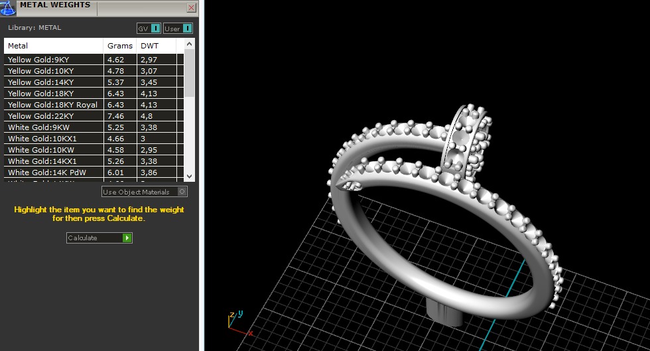Click the scroll down arrow in the metal list
650x351 pixels.
(x=190, y=176)
